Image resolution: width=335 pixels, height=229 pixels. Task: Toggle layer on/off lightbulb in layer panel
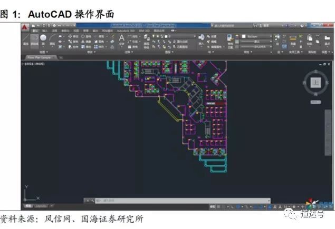coord(153,36)
